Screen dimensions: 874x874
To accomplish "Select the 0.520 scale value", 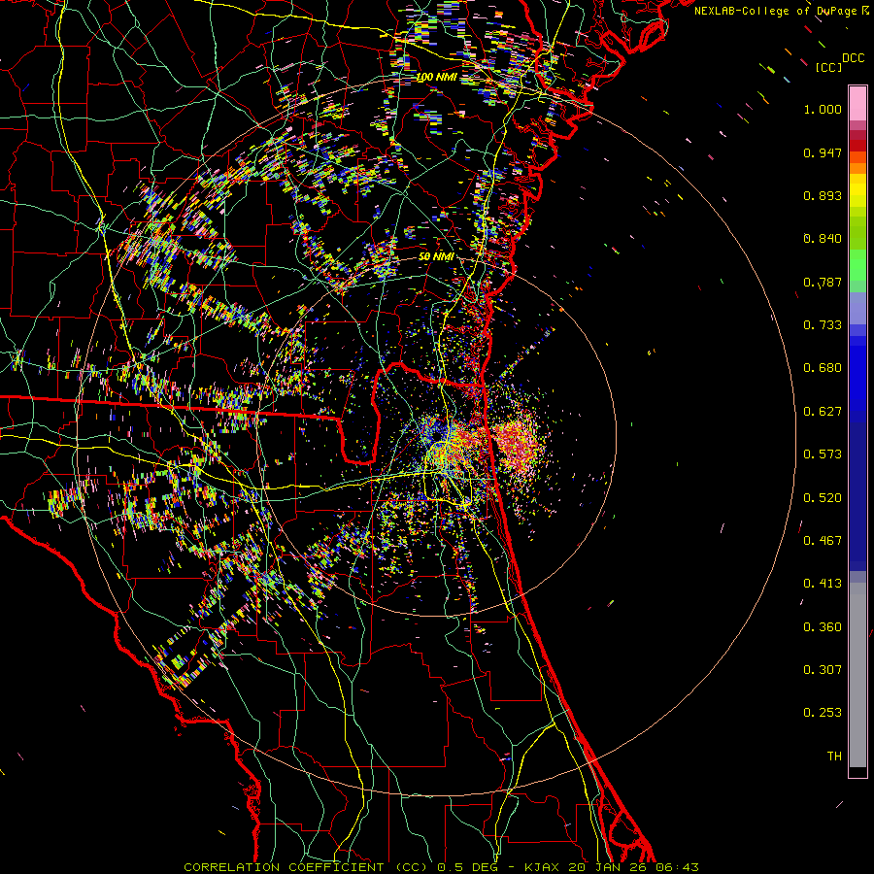I will [x=823, y=498].
